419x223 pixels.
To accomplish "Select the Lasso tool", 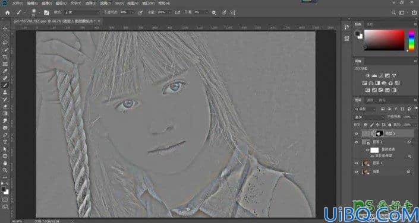I will (5, 43).
